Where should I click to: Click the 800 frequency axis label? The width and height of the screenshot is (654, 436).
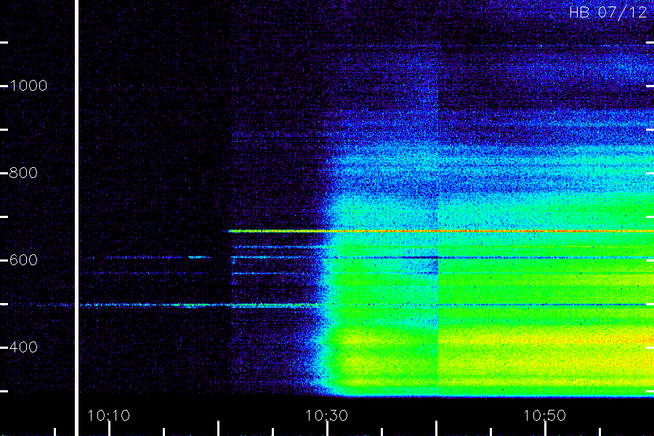tap(23, 173)
